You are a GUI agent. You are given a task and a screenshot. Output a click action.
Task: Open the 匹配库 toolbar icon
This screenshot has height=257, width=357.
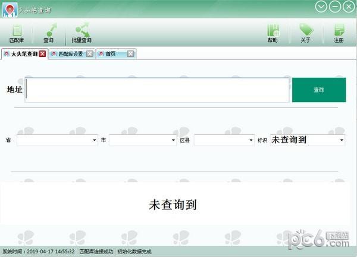[x=17, y=32]
